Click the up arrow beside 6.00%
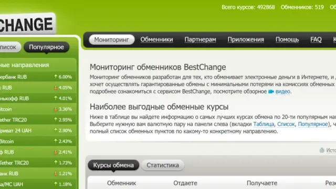 [x=56, y=77]
